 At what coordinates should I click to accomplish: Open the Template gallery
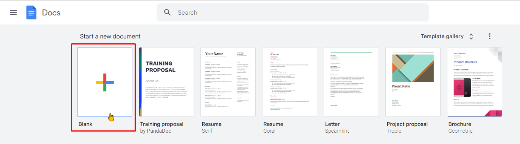pos(442,36)
